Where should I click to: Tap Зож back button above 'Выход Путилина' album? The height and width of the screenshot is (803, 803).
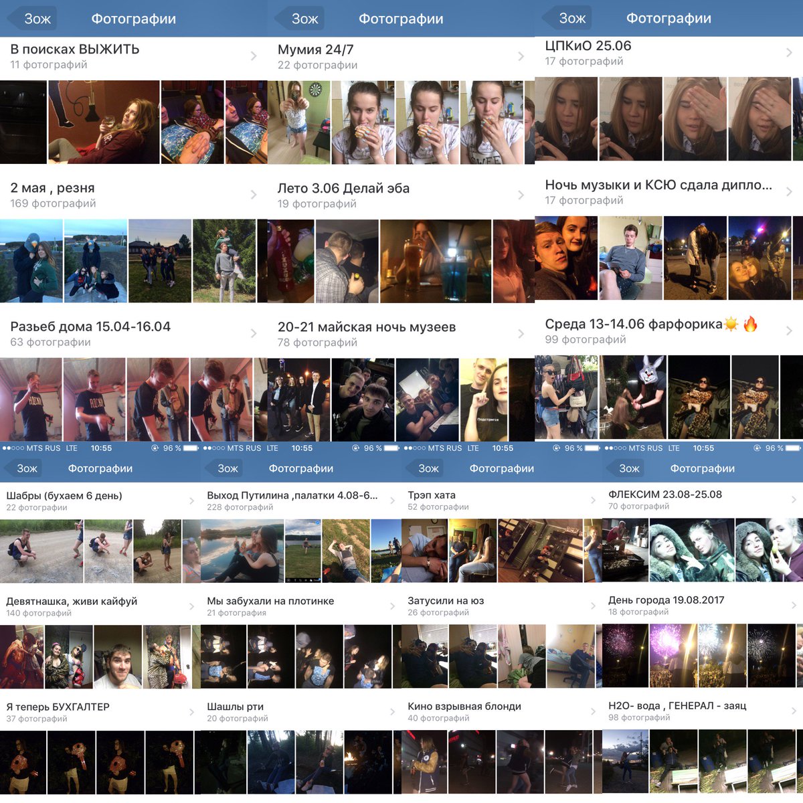[224, 468]
